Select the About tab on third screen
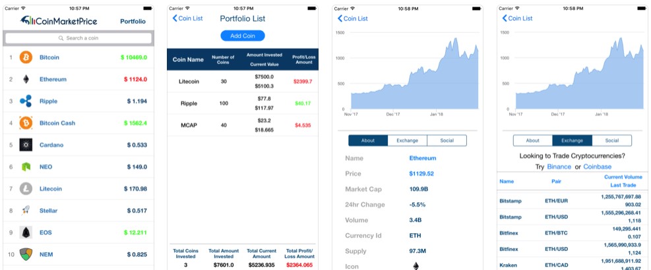Viewport: 651px width, 270px height. click(x=368, y=141)
